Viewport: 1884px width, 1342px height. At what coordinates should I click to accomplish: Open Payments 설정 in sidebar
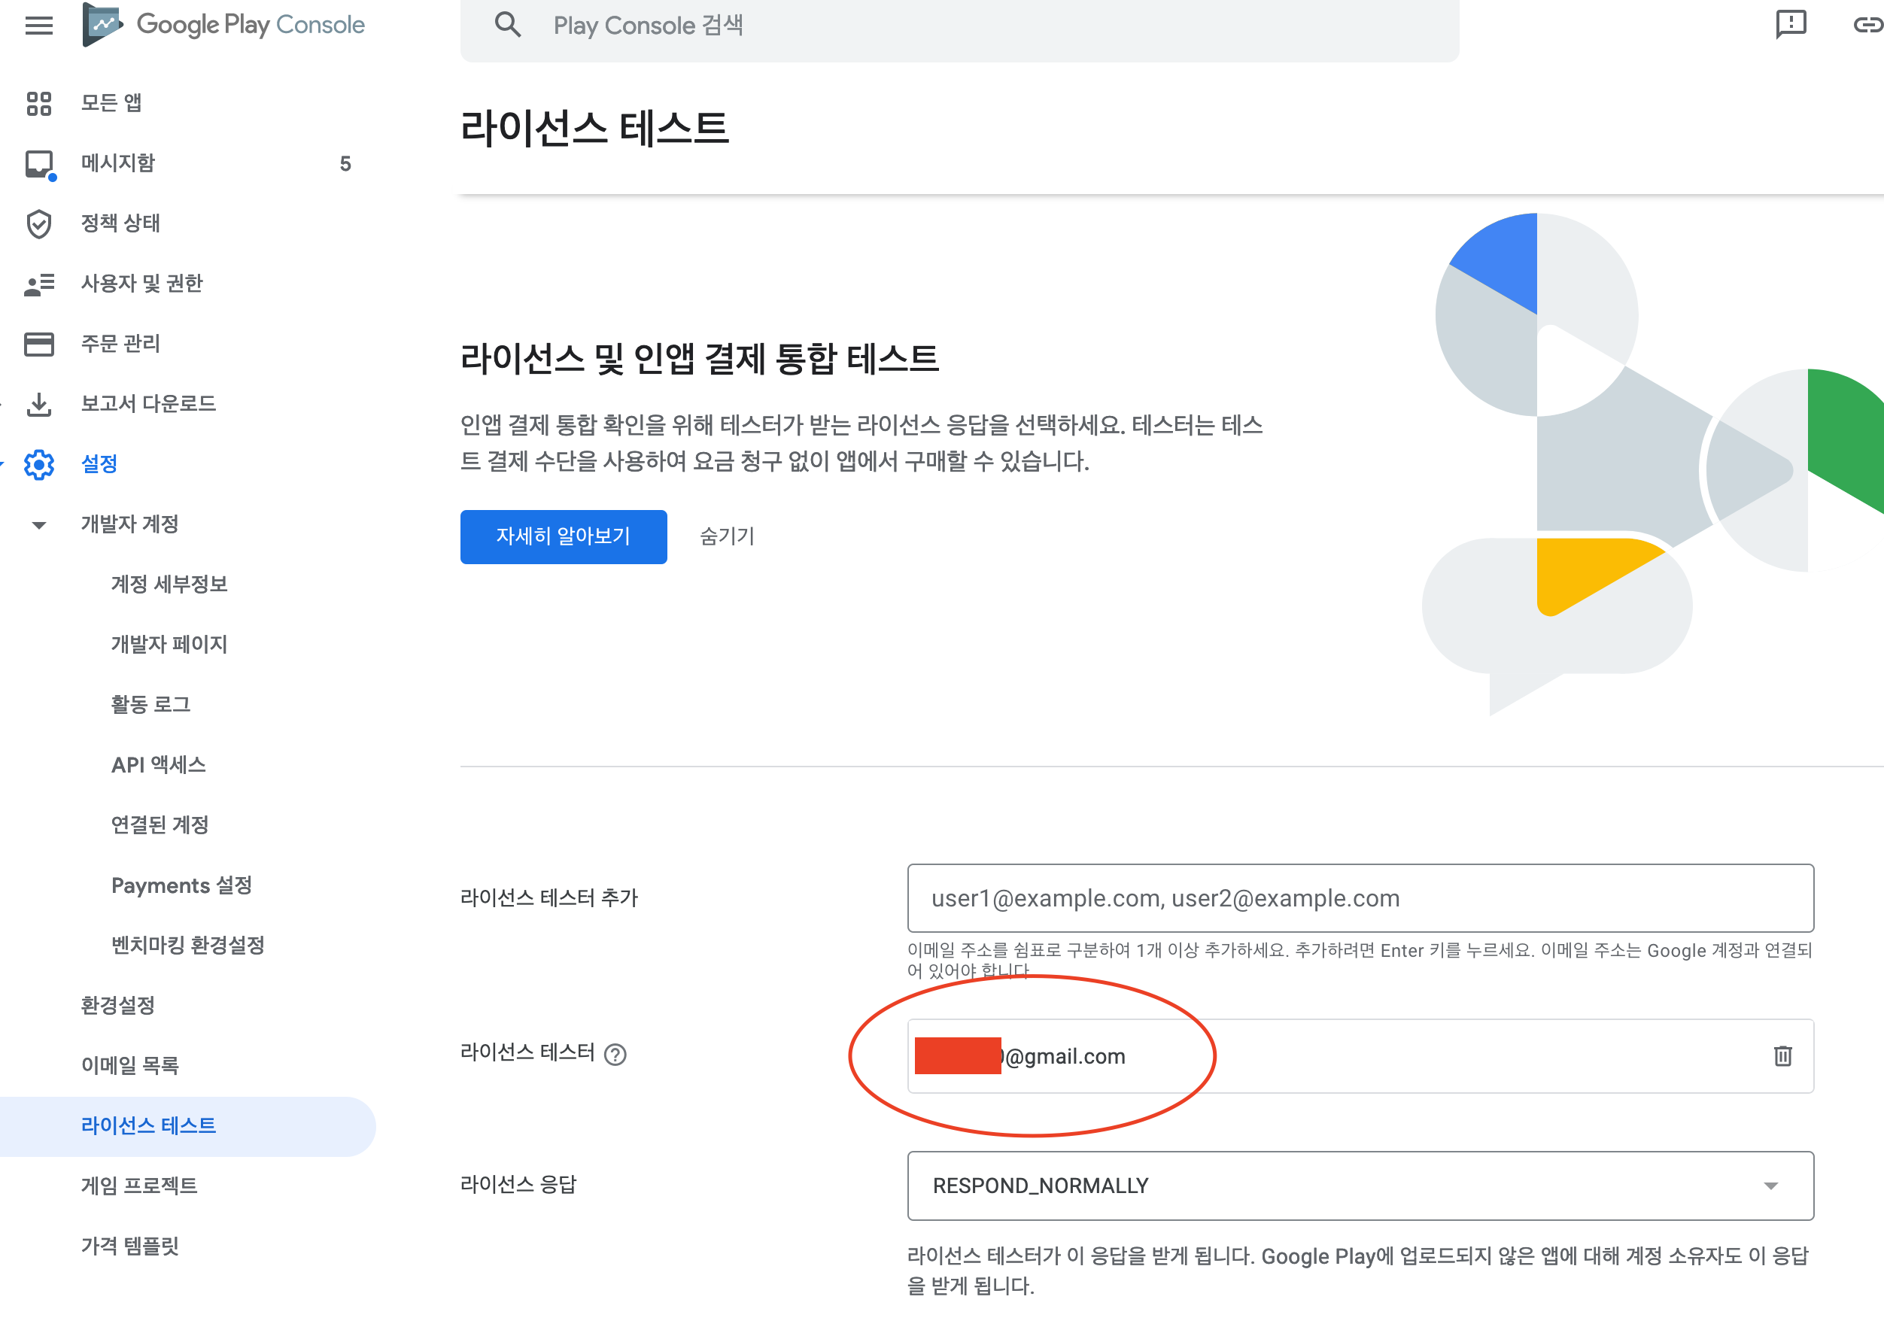click(x=181, y=885)
